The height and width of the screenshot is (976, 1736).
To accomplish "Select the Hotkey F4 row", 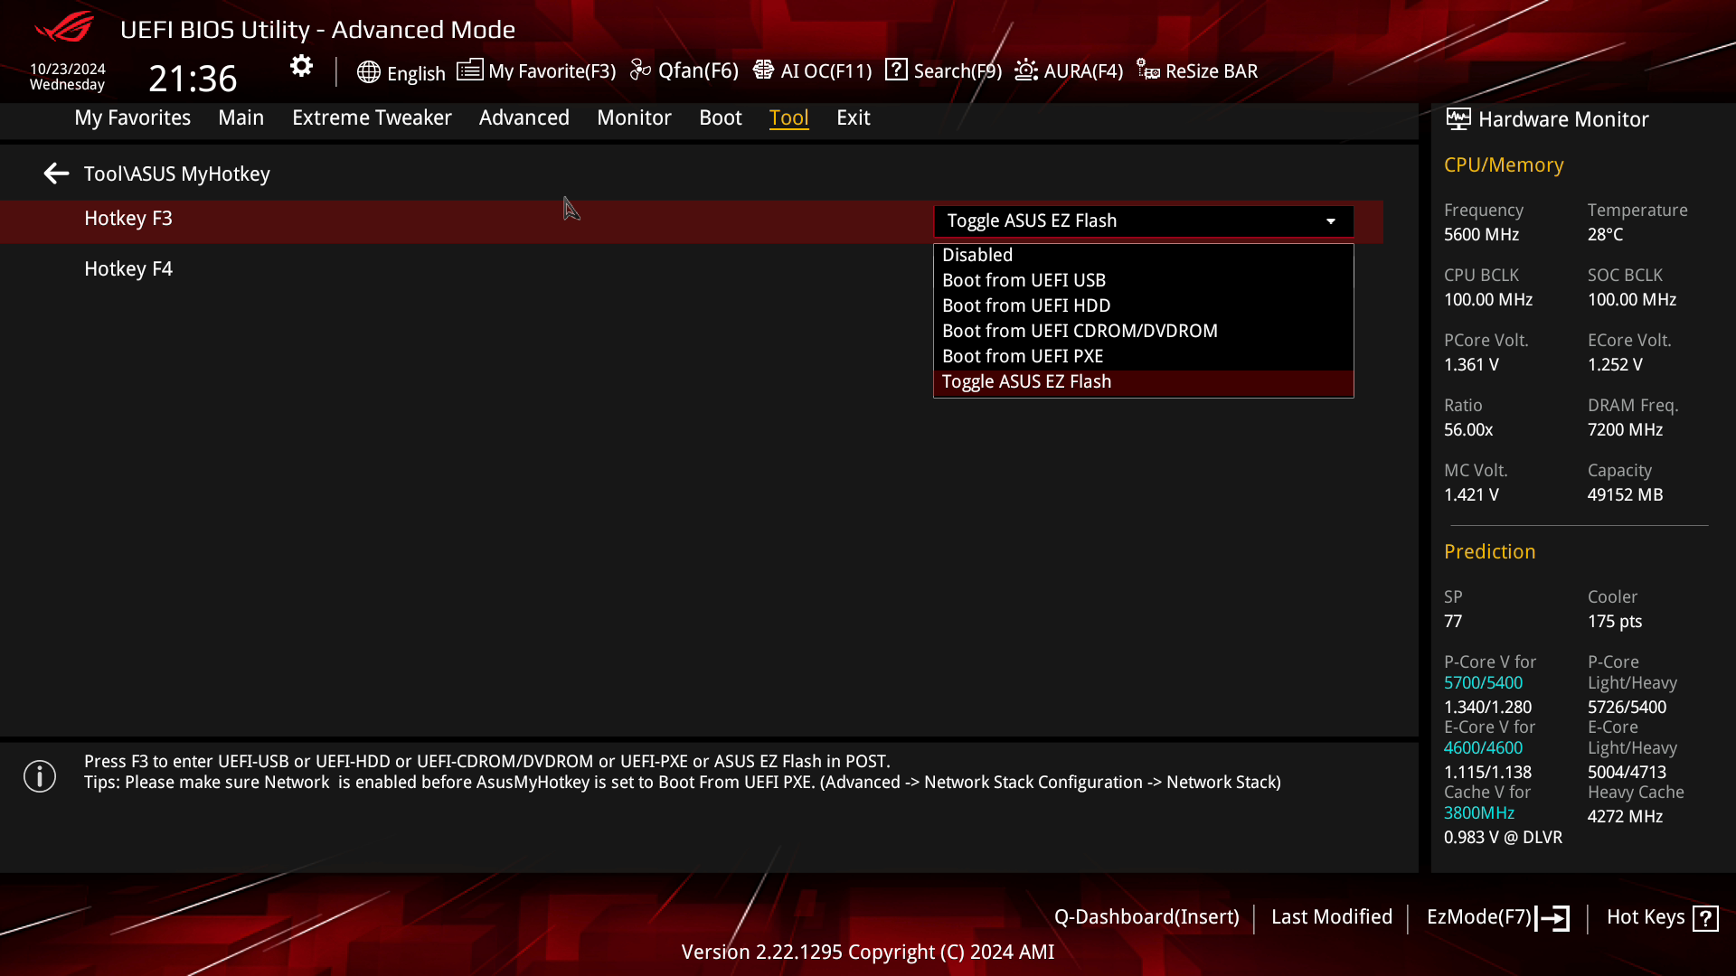I will [x=128, y=268].
